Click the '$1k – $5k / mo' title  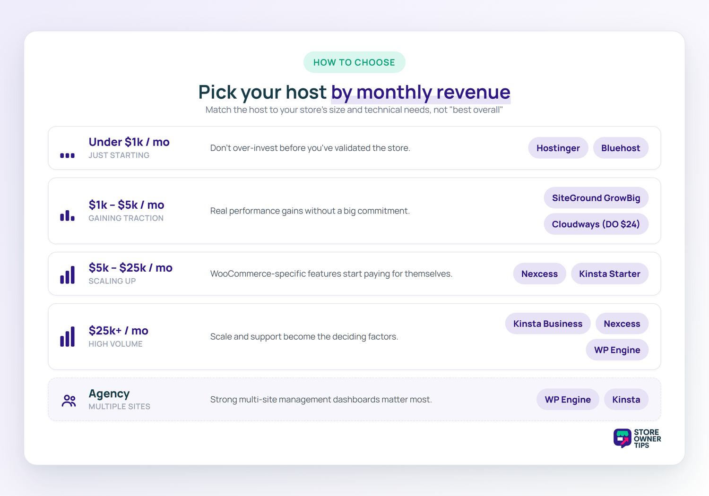click(126, 205)
